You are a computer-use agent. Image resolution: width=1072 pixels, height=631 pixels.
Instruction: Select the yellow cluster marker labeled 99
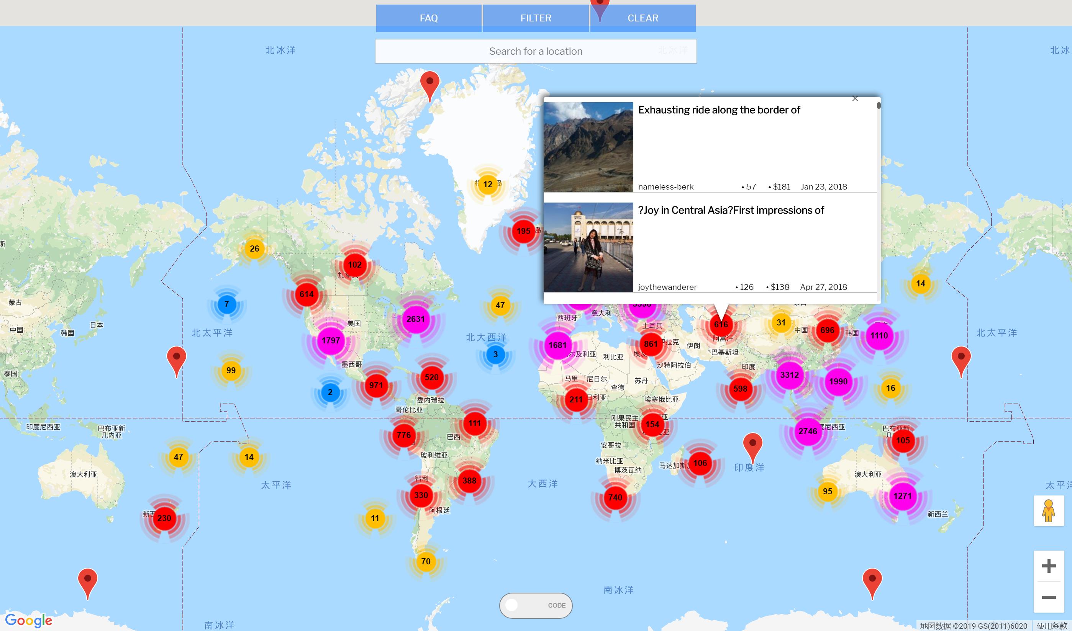(231, 370)
